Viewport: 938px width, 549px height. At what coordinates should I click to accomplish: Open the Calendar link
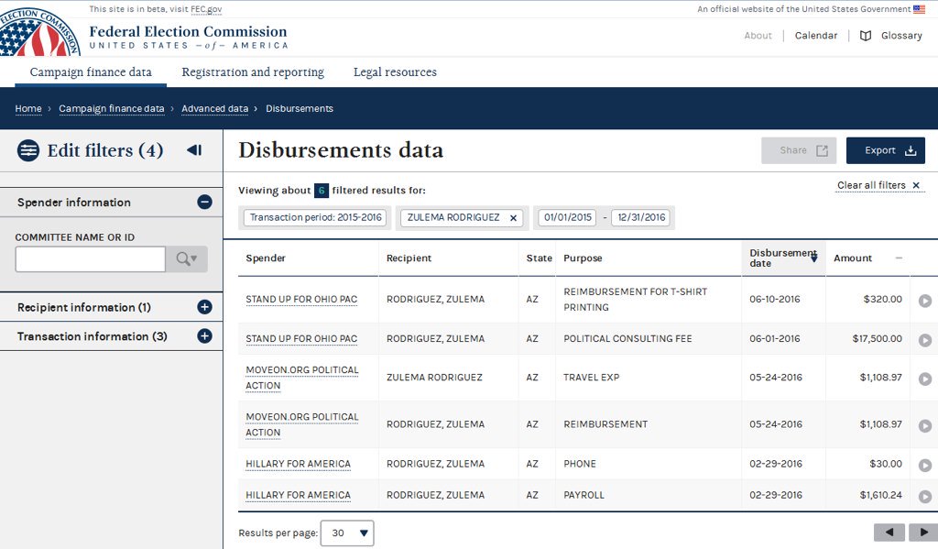pos(816,36)
